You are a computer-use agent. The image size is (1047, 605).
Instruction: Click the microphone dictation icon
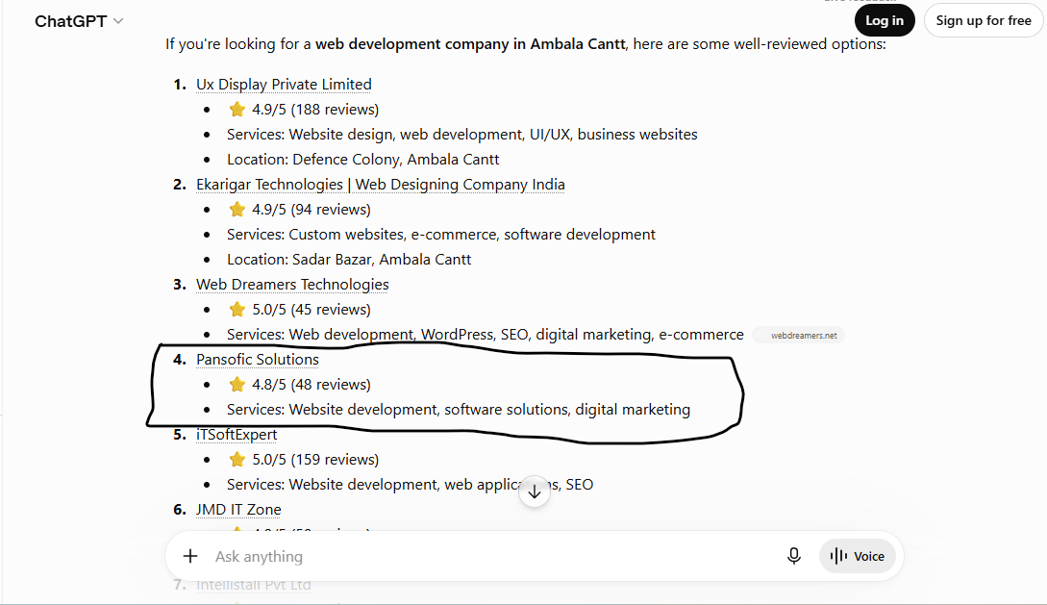[793, 556]
